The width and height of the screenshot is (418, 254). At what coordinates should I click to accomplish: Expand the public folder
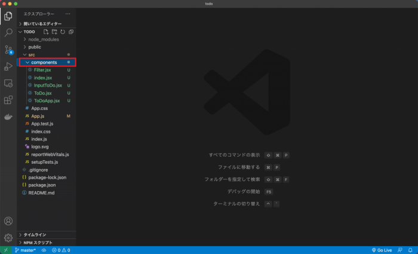(x=47, y=47)
